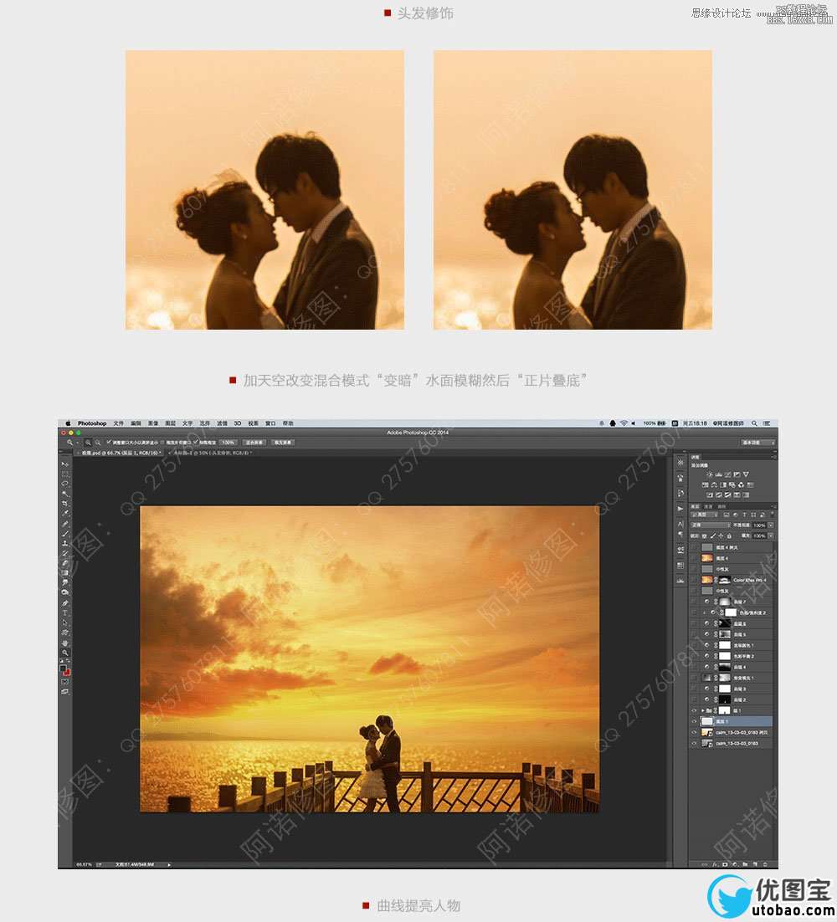Hide the layer group via its eye icon

click(x=694, y=710)
